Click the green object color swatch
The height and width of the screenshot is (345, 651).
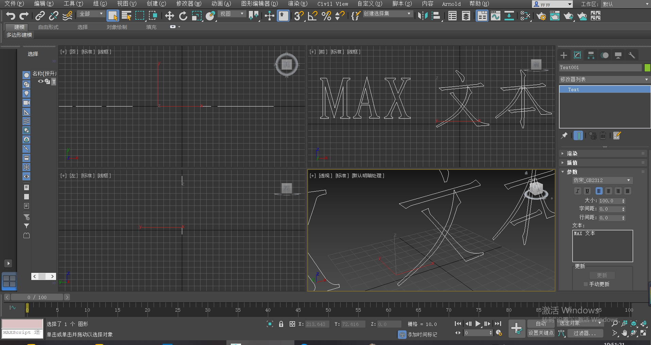[647, 68]
